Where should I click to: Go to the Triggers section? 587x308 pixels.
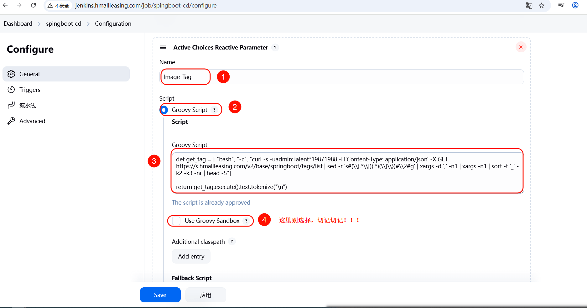pyautogui.click(x=30, y=90)
